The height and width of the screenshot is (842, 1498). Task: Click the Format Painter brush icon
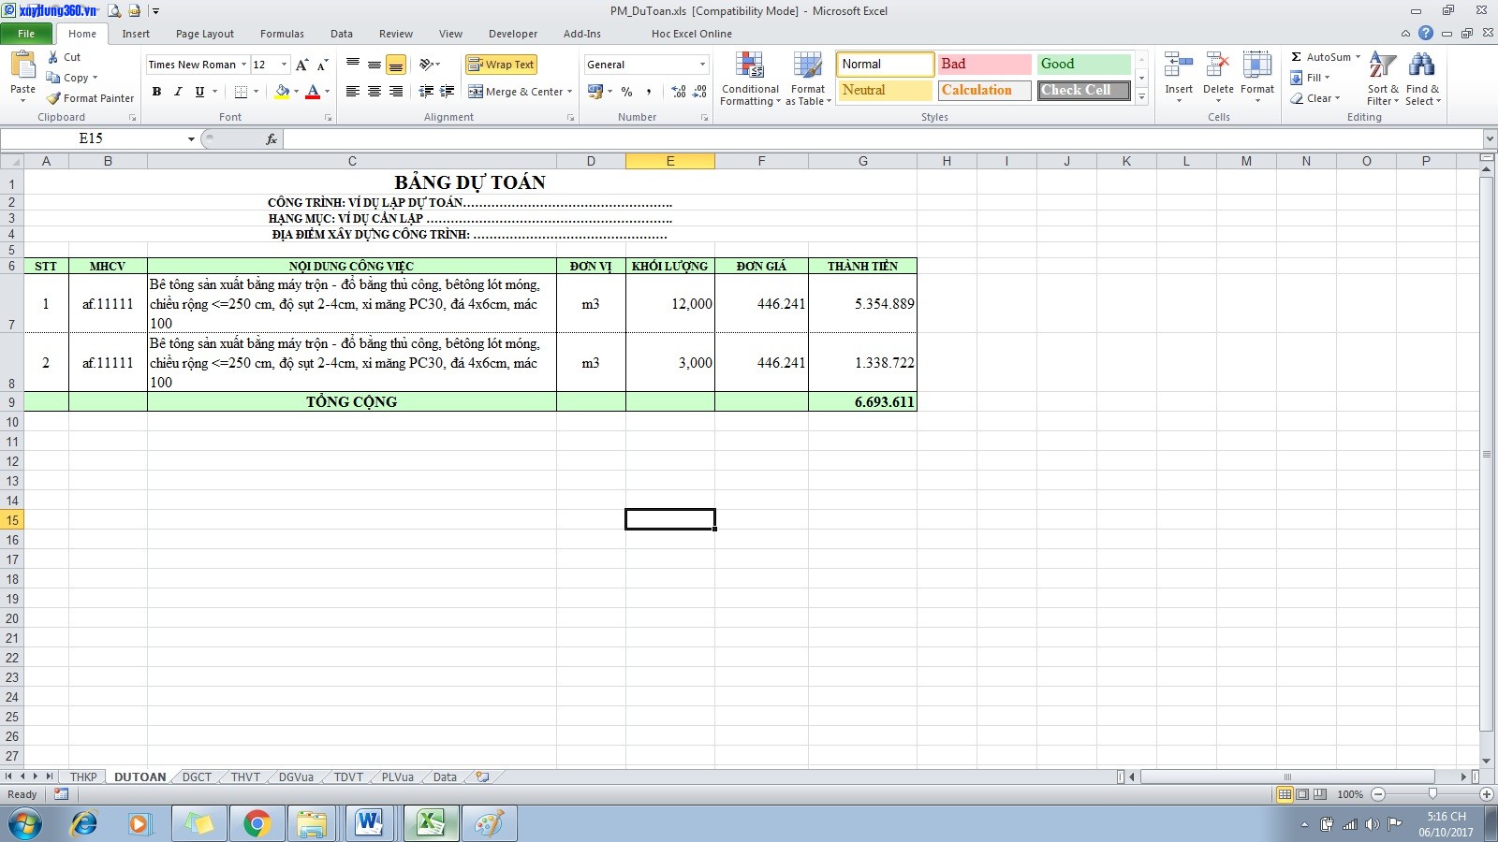pyautogui.click(x=54, y=98)
